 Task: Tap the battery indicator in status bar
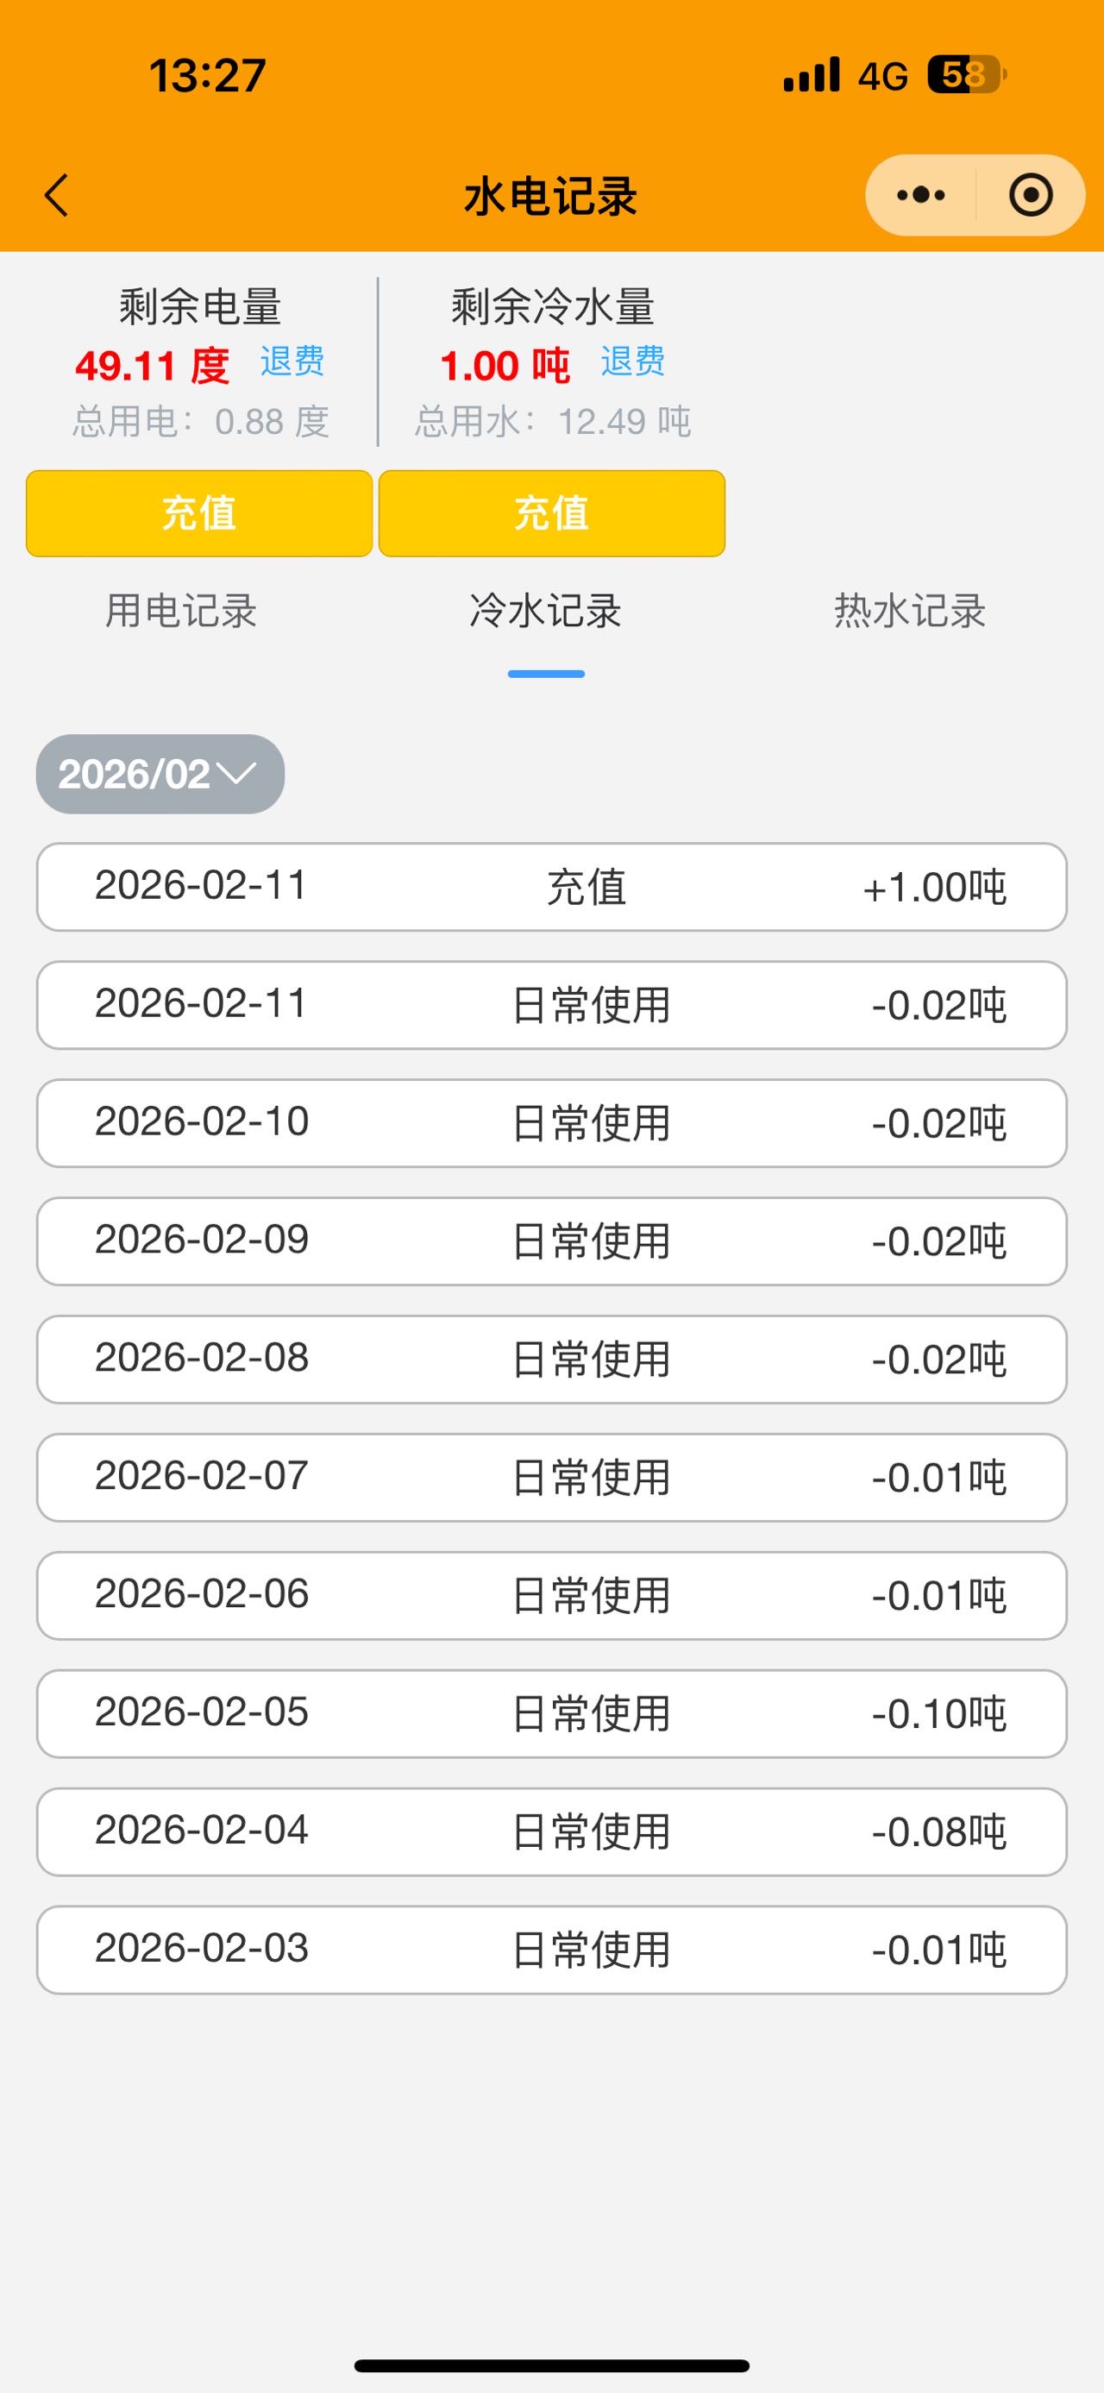[x=967, y=75]
